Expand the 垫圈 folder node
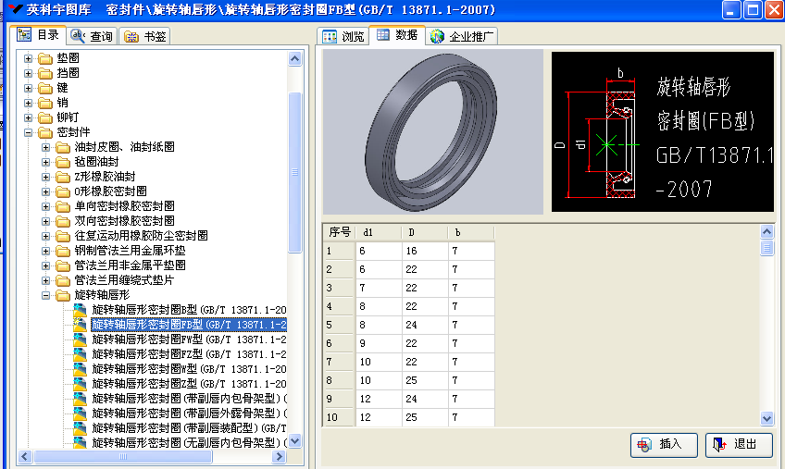Viewport: 785px width, 469px height. [29, 58]
